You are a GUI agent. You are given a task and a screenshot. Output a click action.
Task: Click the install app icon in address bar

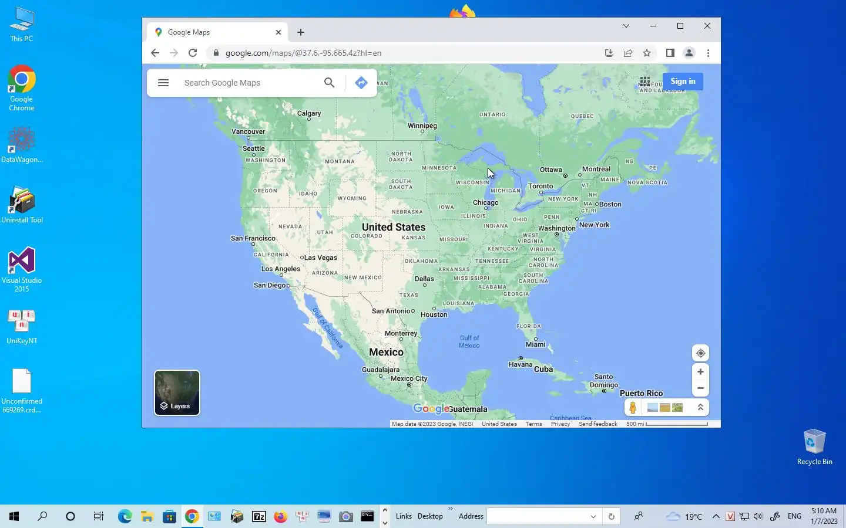(609, 53)
